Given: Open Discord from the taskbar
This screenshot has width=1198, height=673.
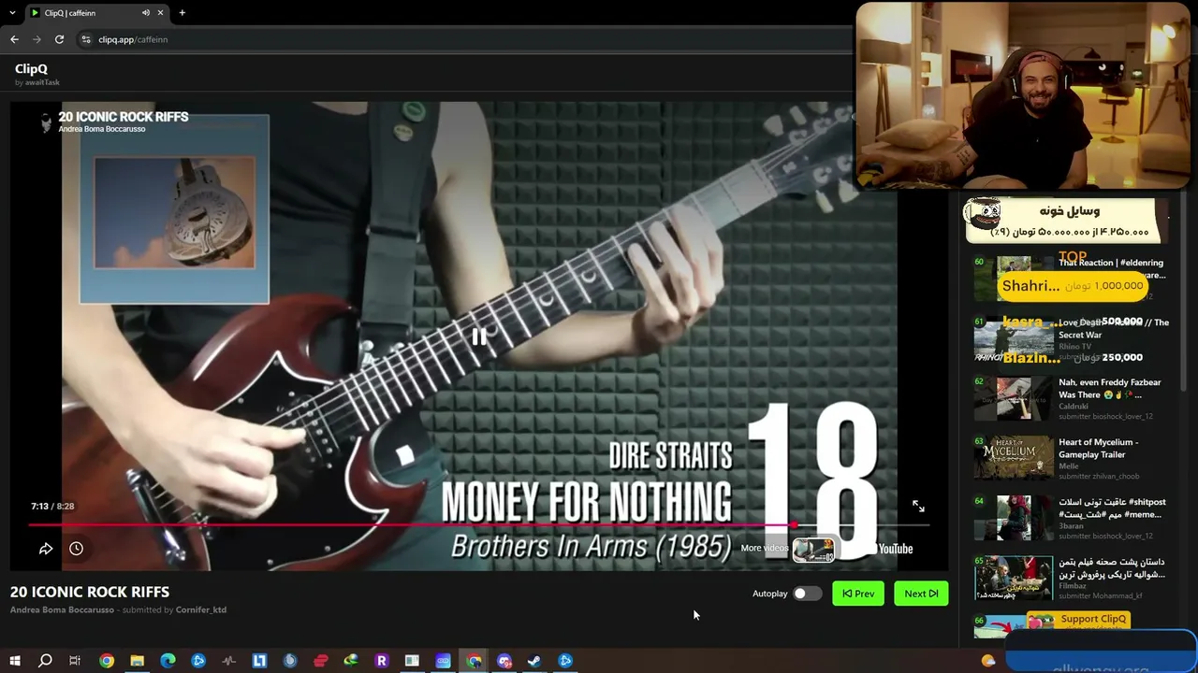Looking at the screenshot, I should 504,661.
